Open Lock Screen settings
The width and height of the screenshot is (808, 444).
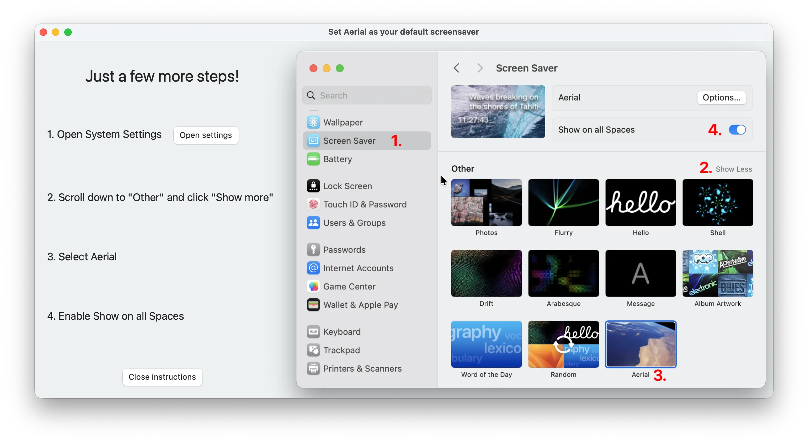pos(367,186)
